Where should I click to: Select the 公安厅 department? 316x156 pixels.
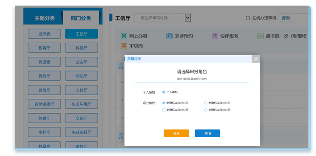point(81,62)
